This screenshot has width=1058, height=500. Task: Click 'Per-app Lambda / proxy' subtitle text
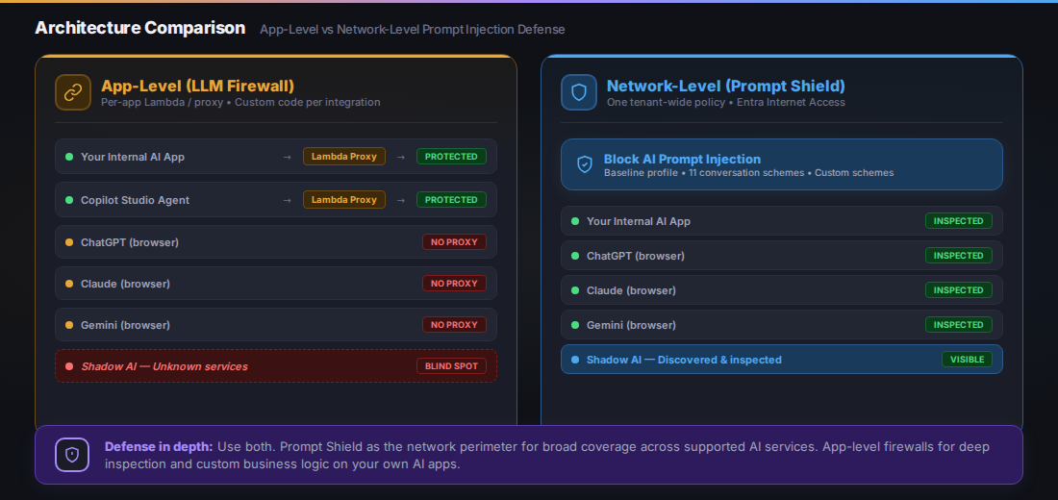[x=161, y=103]
